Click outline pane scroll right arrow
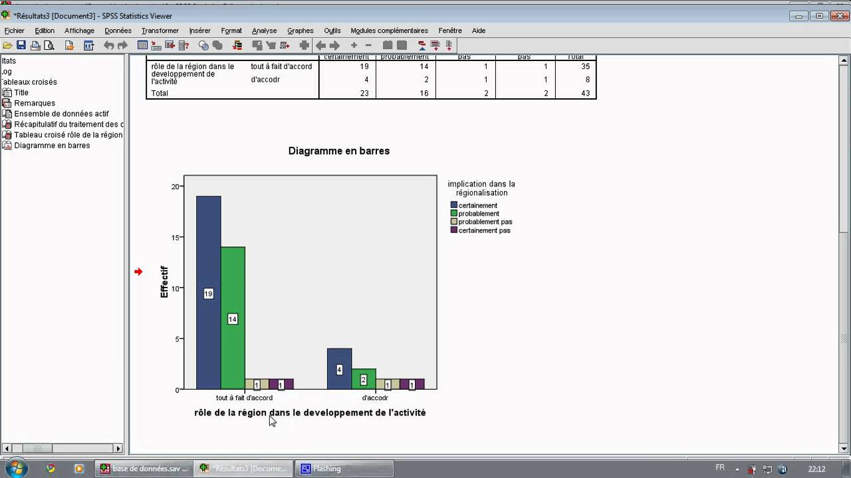 [118, 448]
